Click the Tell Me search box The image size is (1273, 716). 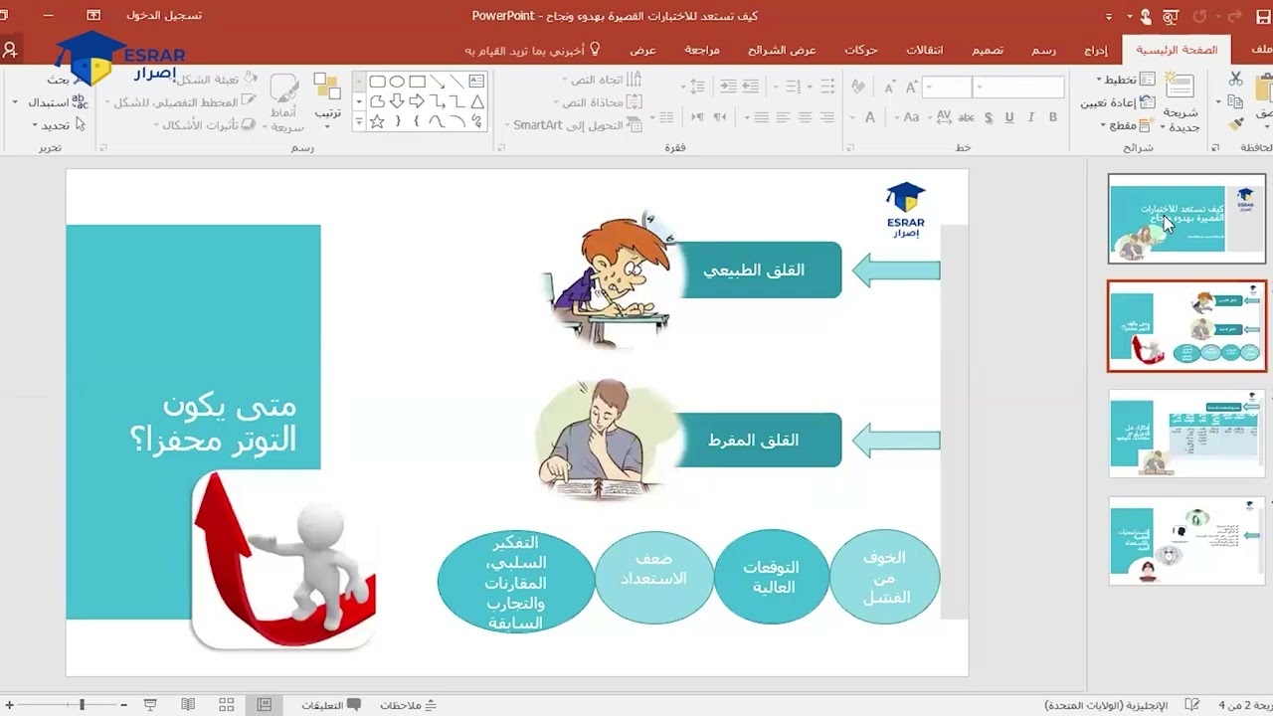pos(533,50)
